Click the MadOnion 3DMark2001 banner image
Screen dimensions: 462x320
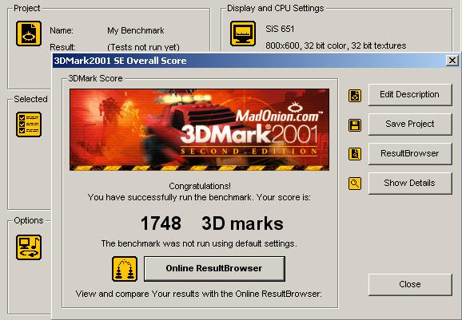pyautogui.click(x=200, y=130)
